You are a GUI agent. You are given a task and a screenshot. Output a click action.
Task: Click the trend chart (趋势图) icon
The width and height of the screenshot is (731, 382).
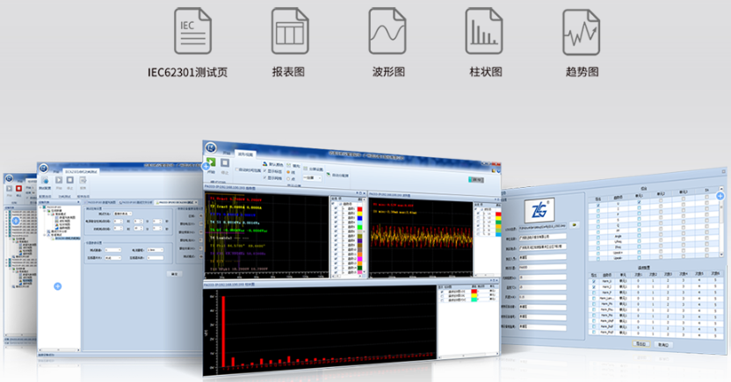click(581, 32)
